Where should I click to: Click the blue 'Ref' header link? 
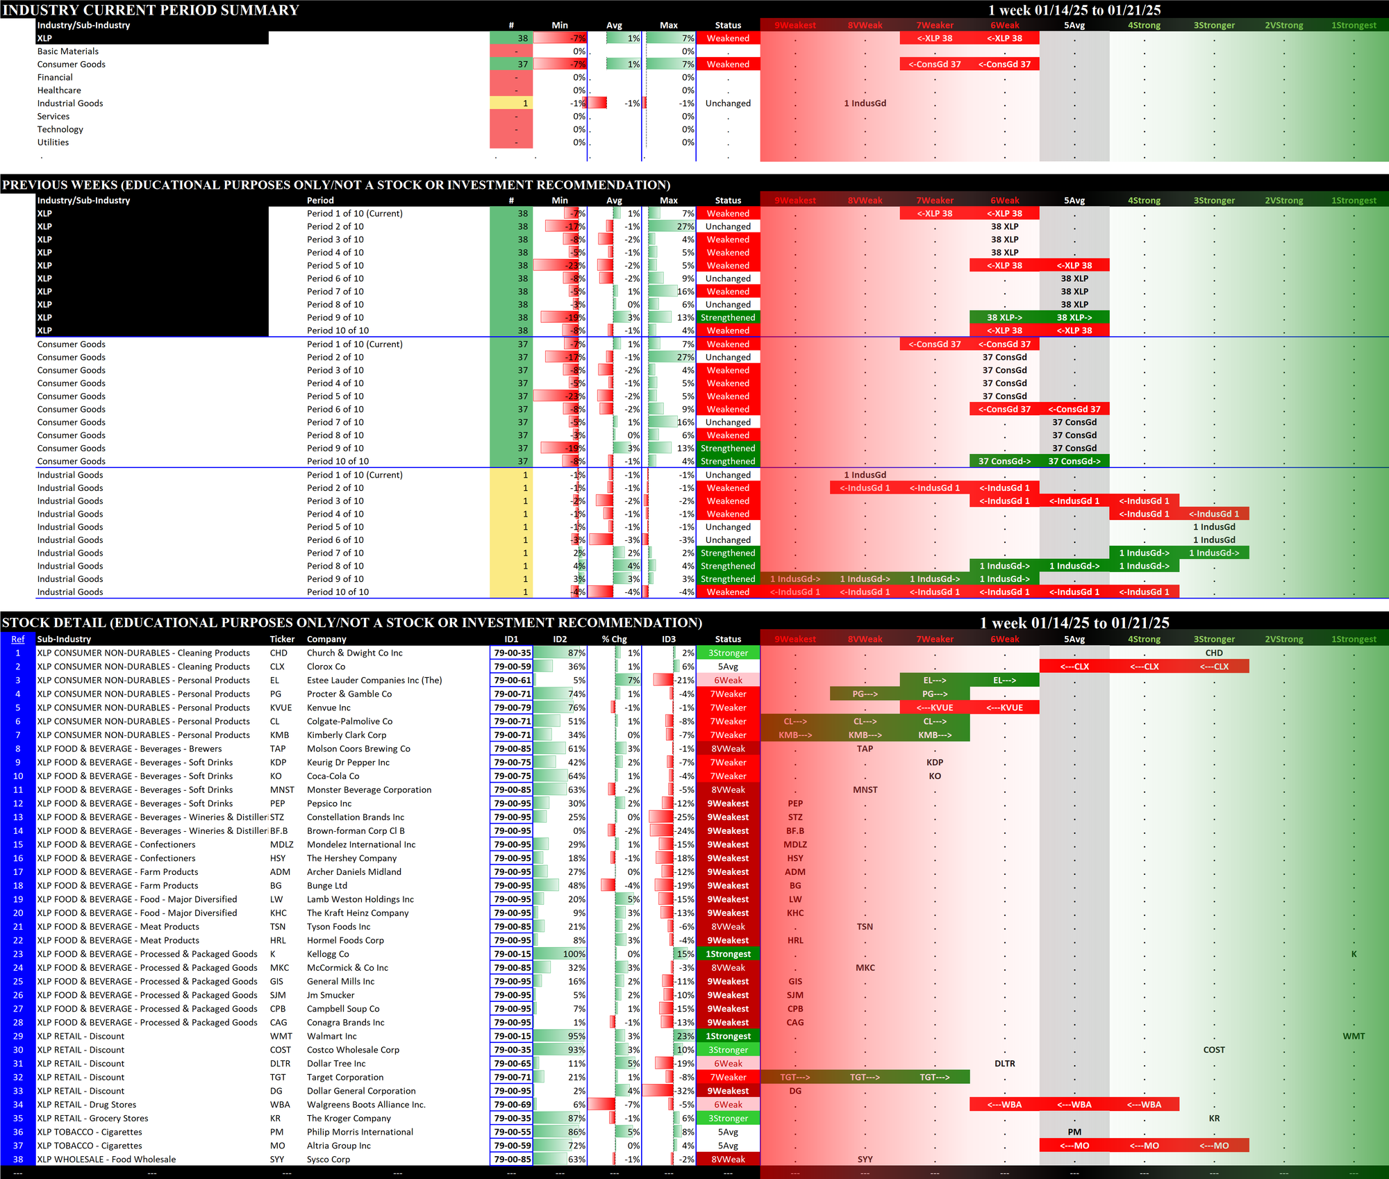(x=18, y=639)
